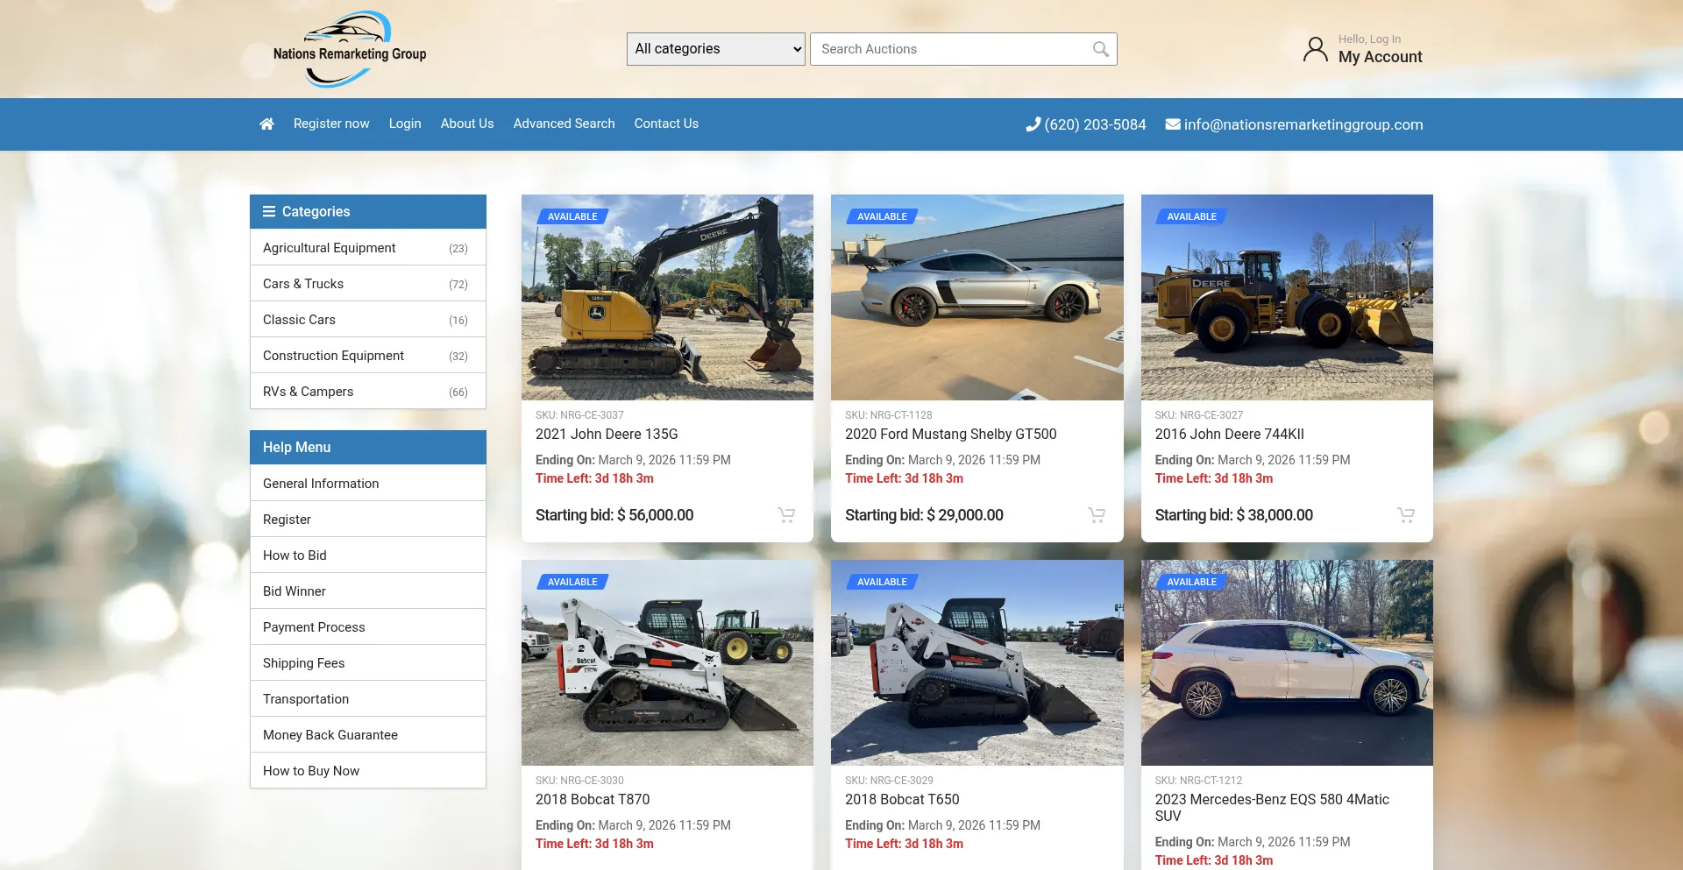This screenshot has height=870, width=1683.
Task: Click the Help Menu header
Action: (x=368, y=447)
